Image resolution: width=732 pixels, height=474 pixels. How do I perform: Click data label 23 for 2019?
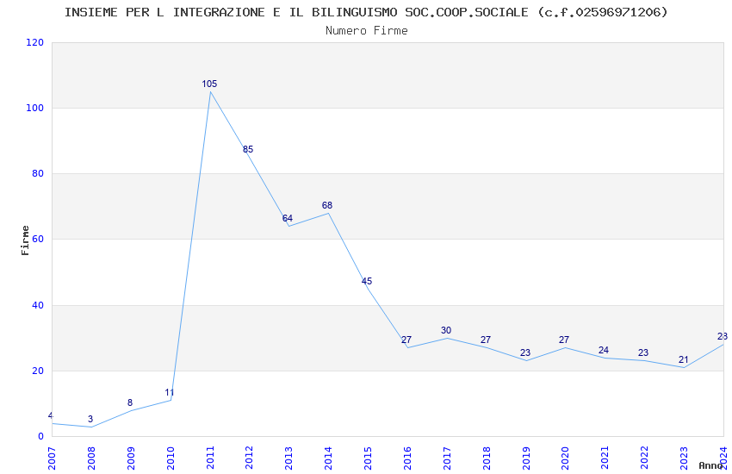[525, 353]
